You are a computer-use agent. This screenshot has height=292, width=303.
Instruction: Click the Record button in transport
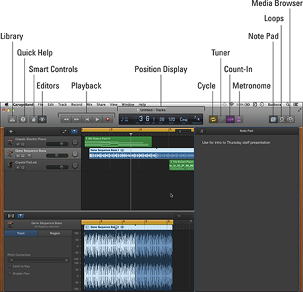108,119
